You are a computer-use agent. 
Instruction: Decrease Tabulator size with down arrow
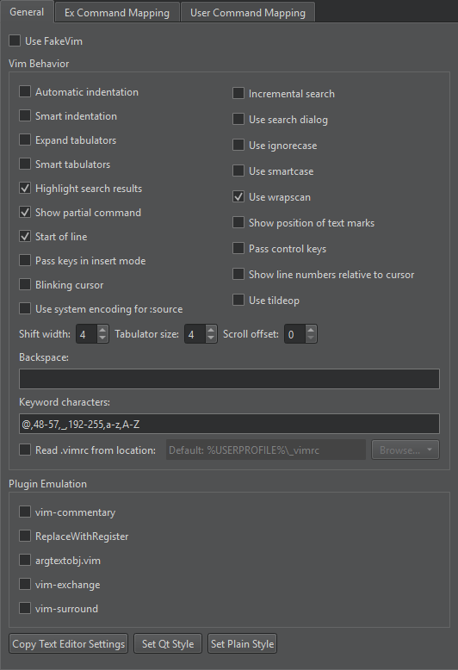[211, 338]
